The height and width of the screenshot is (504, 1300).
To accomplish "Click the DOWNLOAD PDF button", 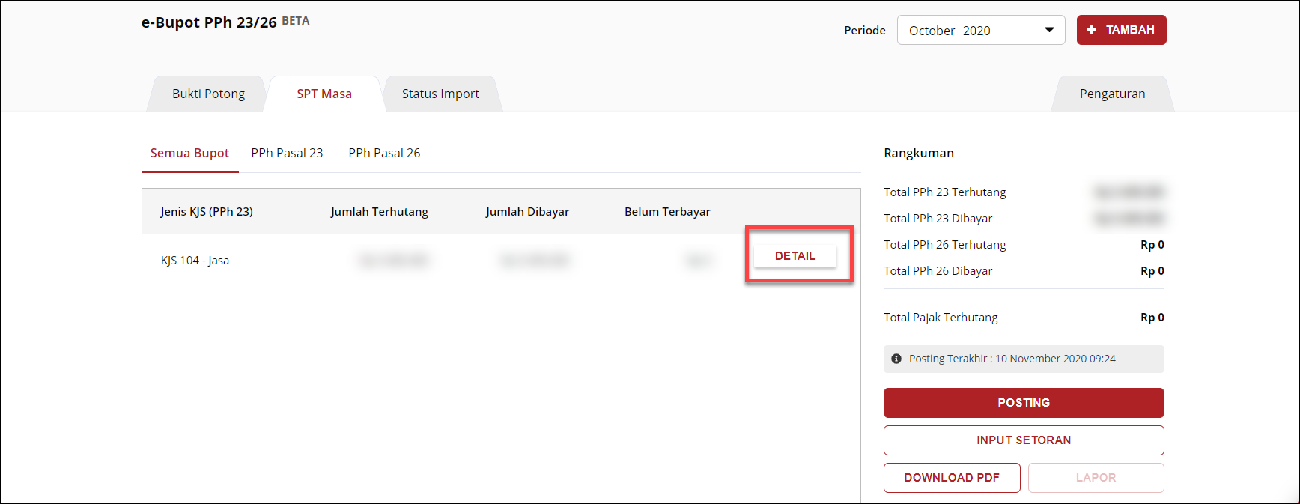I will tap(951, 478).
